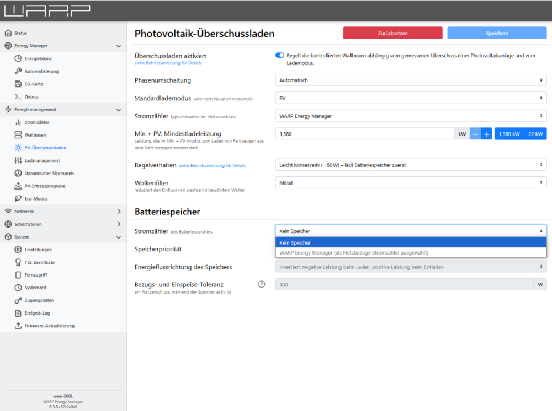This screenshot has height=411, width=552.
Task: Open Lastmanagement sliders icon
Action: [18, 160]
